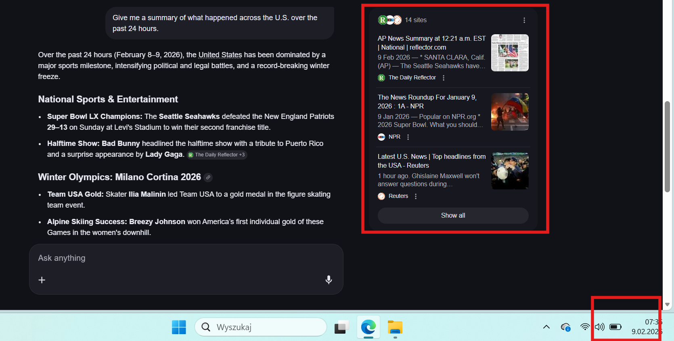Activate the microphone voice input icon

point(329,280)
